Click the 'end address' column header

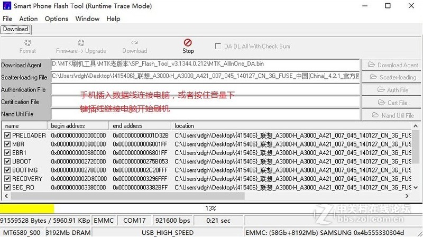pyautogui.click(x=140, y=126)
